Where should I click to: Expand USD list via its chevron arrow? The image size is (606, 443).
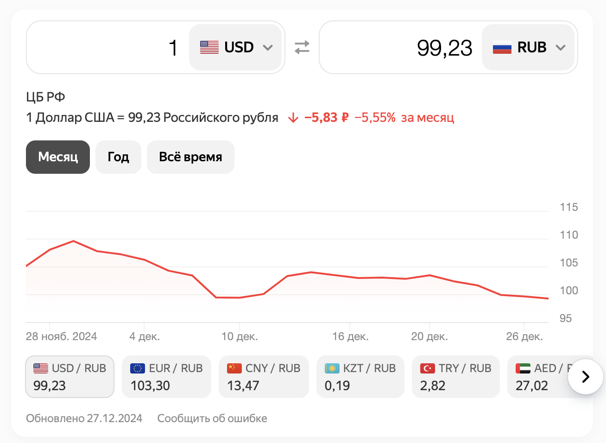tap(268, 48)
